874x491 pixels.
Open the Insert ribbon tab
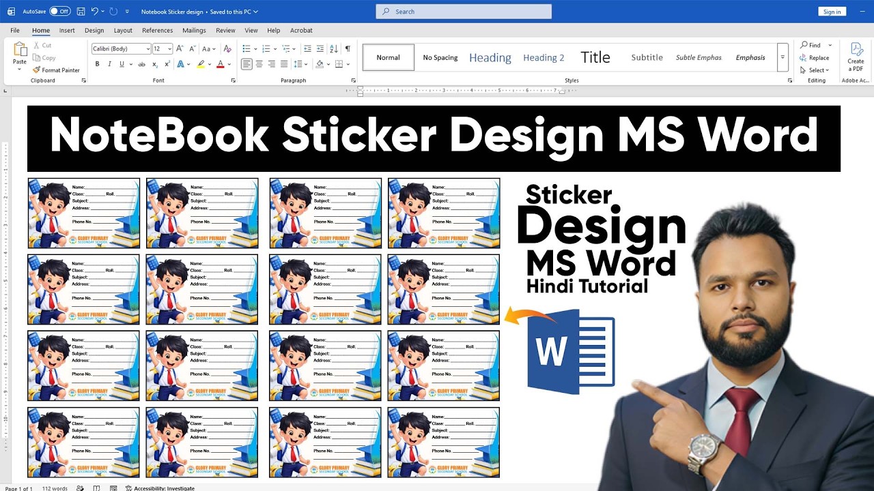67,31
